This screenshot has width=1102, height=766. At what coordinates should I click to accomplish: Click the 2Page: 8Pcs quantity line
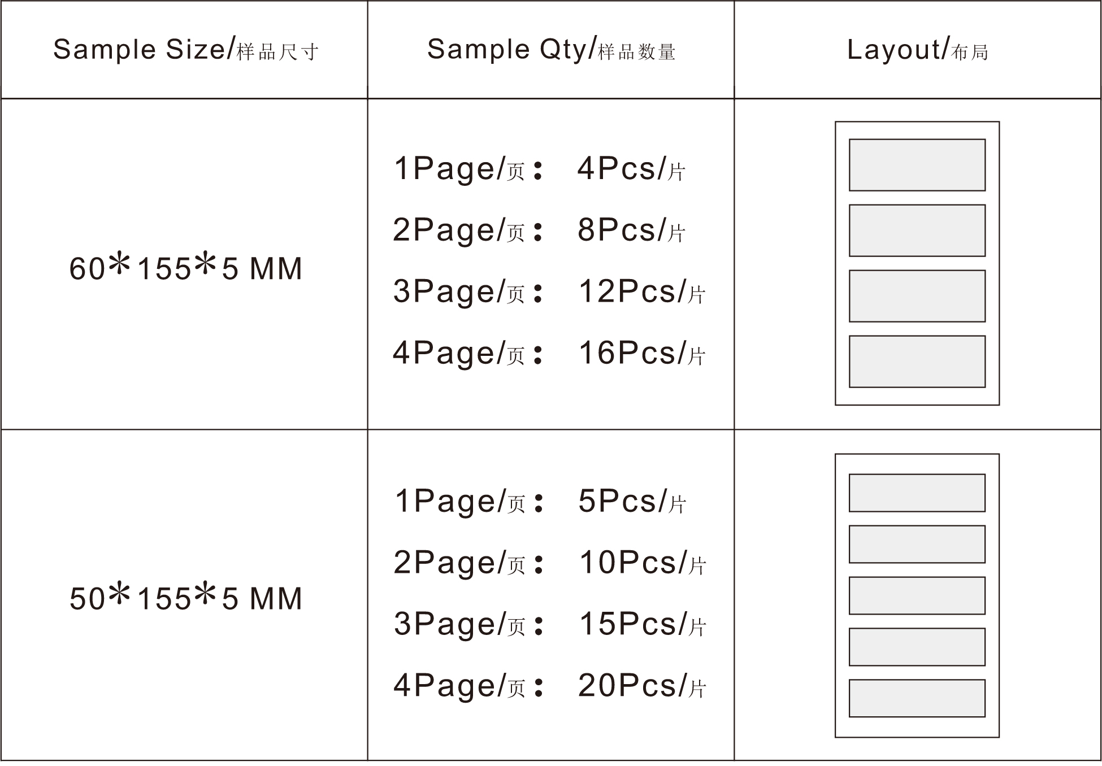click(x=540, y=230)
